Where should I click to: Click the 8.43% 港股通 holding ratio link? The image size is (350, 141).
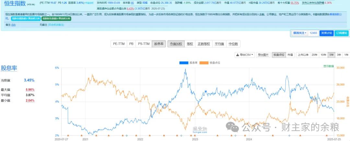pyautogui.click(x=130, y=8)
